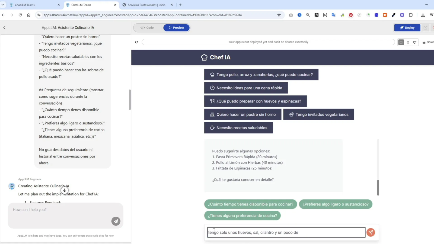Switch preview to mobile phone view

coord(408,42)
